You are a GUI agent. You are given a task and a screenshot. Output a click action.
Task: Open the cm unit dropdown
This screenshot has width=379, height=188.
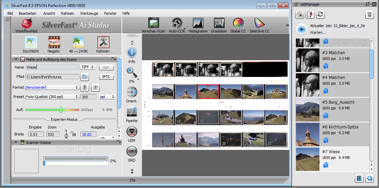coord(107,137)
